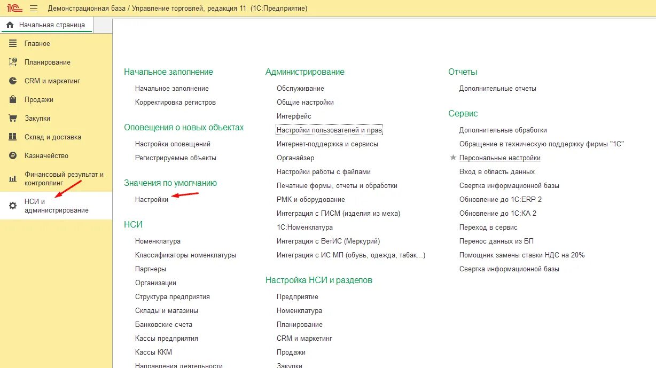Image resolution: width=656 pixels, height=368 pixels.
Task: Open the Интерфейс settings link
Action: coord(294,116)
